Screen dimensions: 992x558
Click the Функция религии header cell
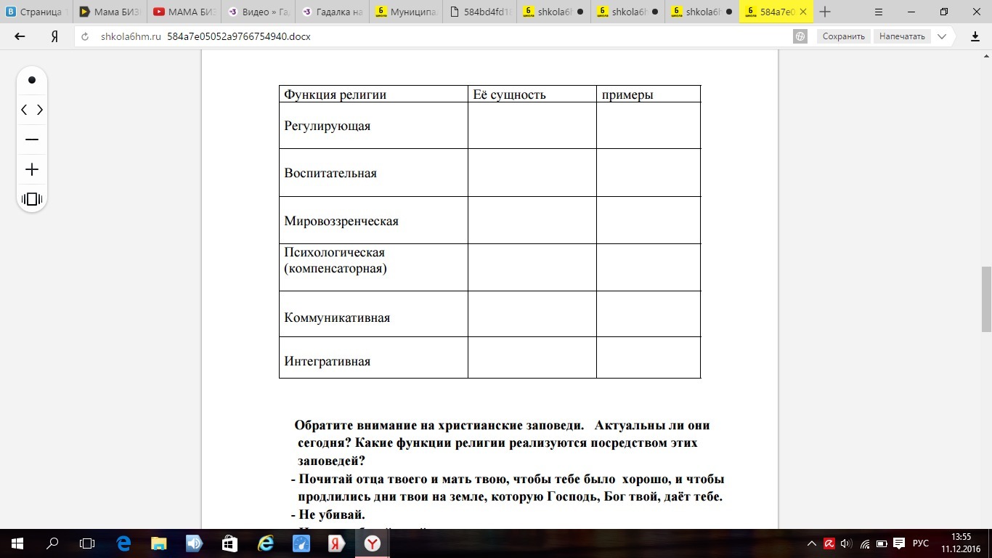(x=373, y=94)
